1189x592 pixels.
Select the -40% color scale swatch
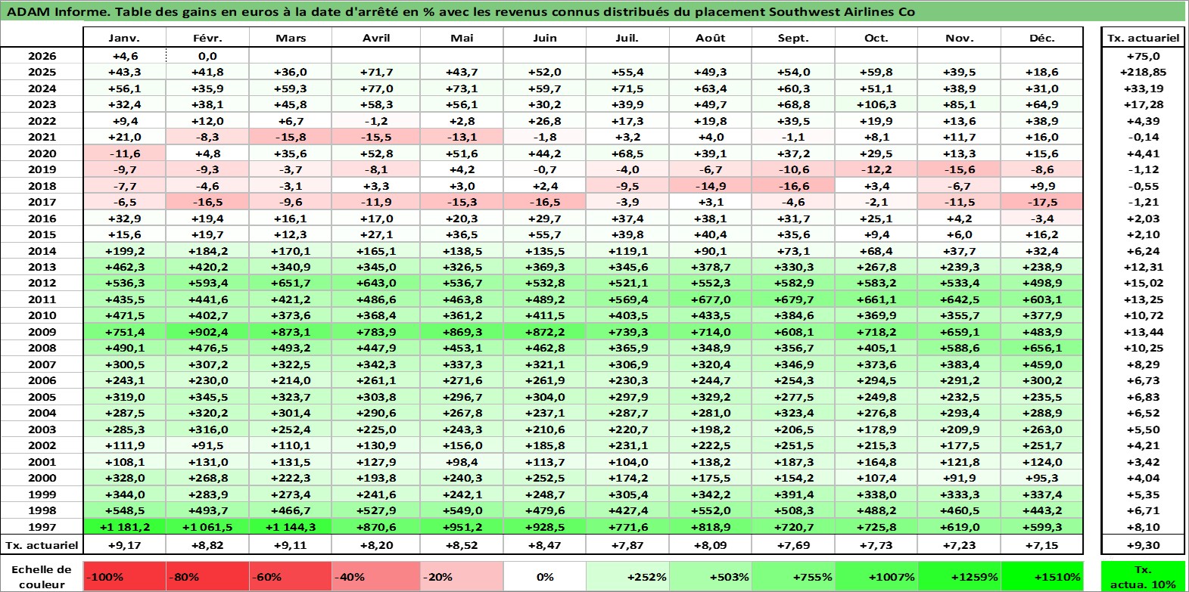point(376,576)
